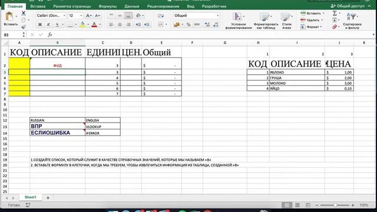The width and height of the screenshot is (377, 212).
Task: Open Format as Table (Форматировать как таблицу)
Action: (266, 21)
